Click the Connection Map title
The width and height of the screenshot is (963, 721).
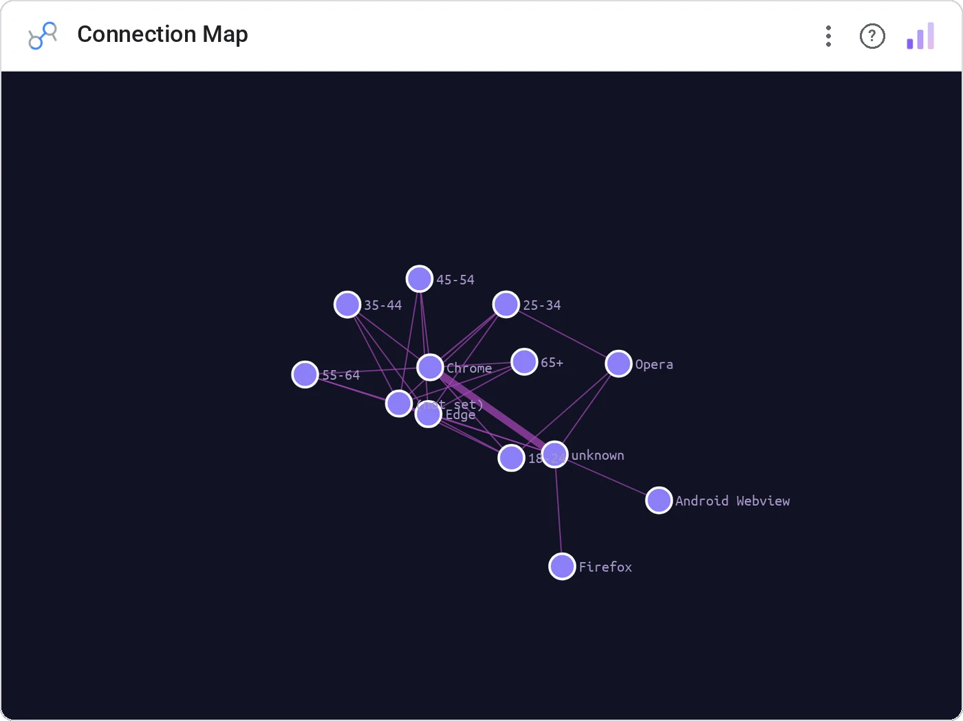click(x=162, y=34)
